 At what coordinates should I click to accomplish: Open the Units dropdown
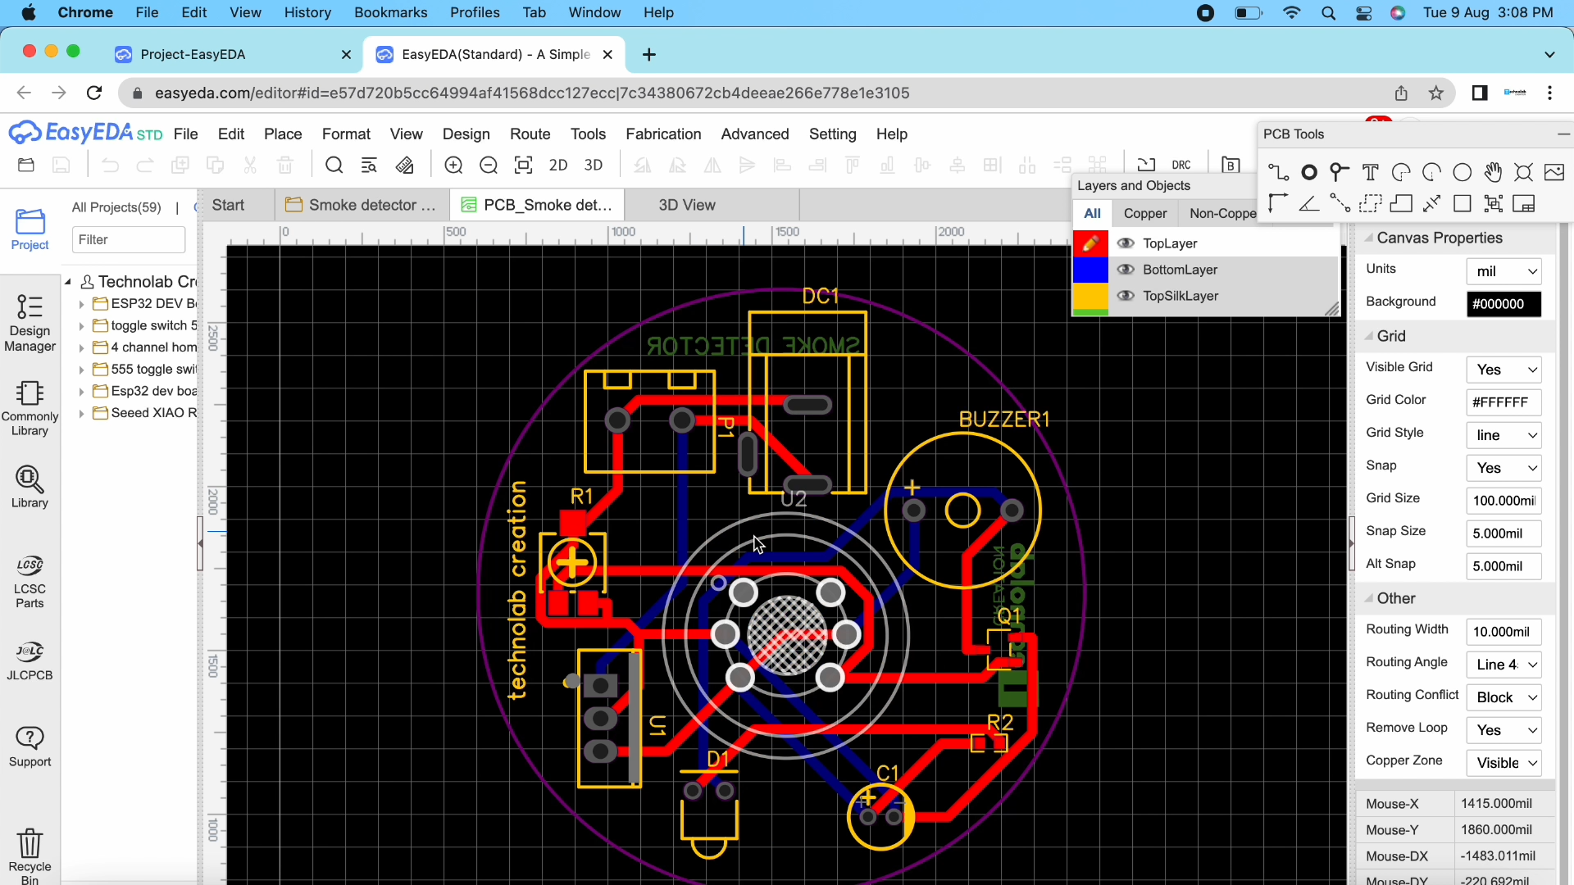click(1503, 271)
